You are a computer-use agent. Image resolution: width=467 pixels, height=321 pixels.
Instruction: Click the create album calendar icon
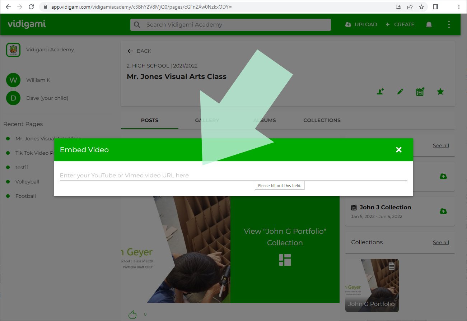[420, 92]
